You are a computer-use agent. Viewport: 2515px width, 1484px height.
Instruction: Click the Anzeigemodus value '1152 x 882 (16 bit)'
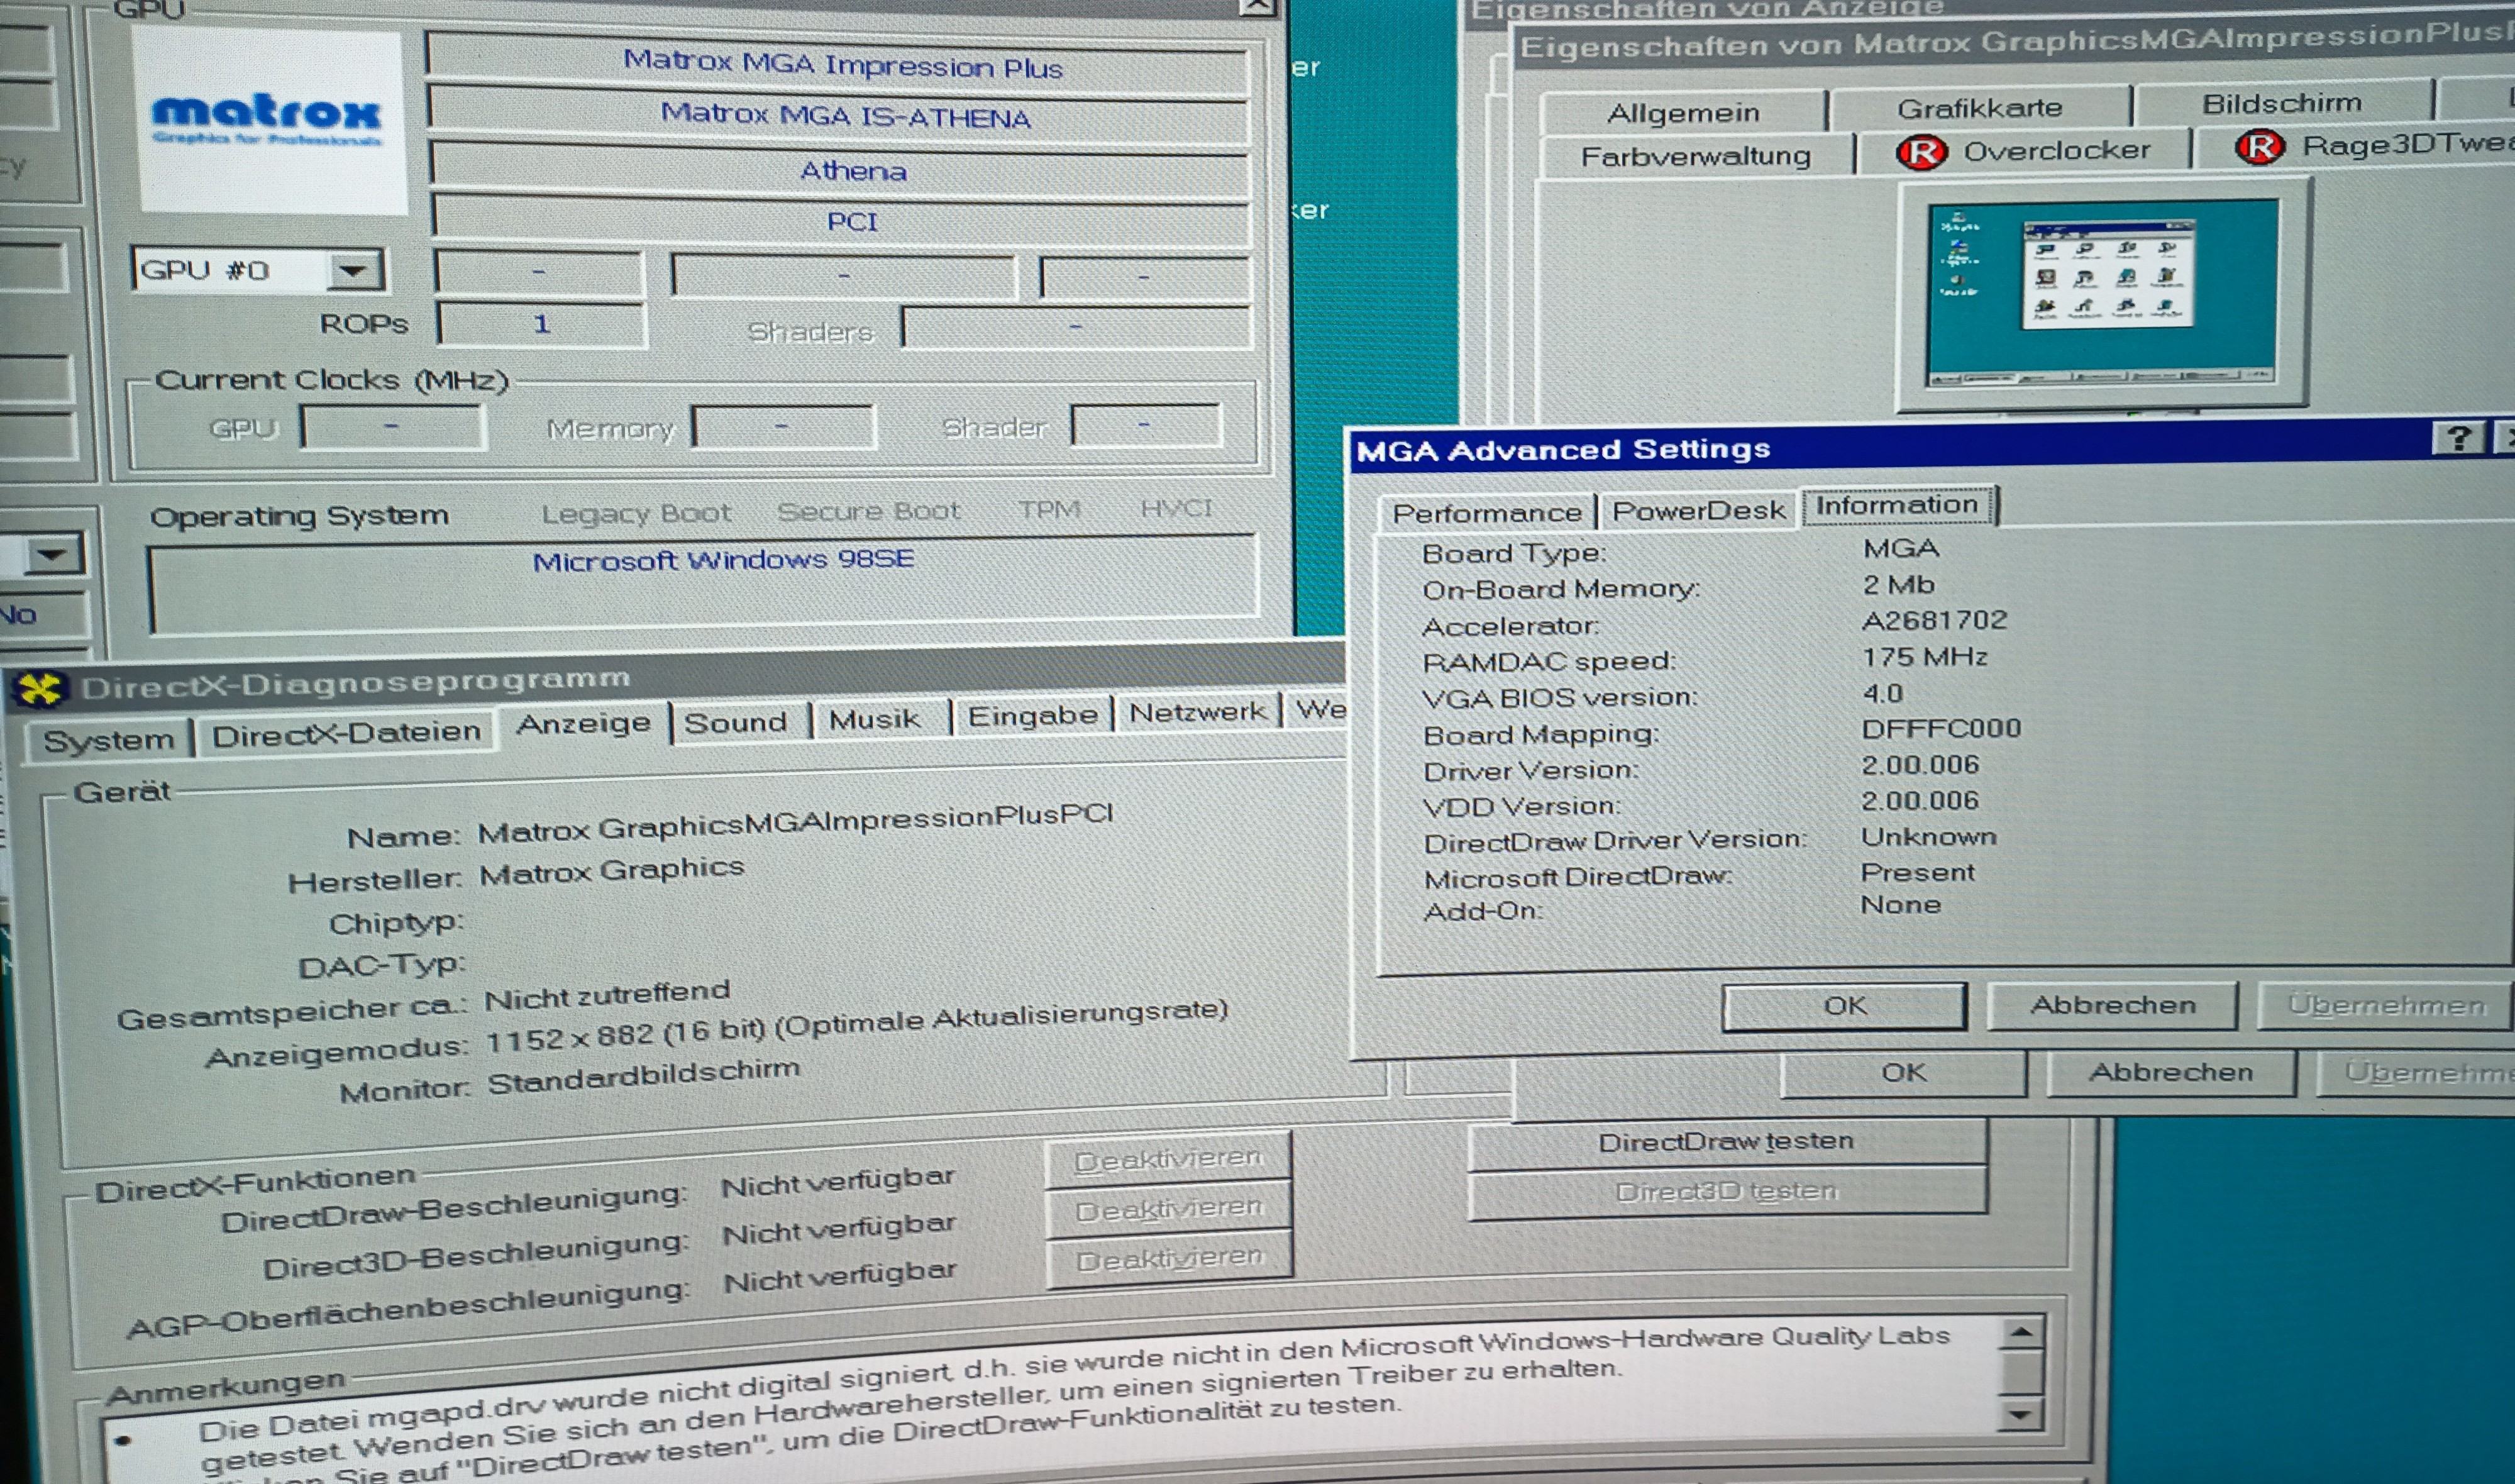pyautogui.click(x=625, y=1037)
